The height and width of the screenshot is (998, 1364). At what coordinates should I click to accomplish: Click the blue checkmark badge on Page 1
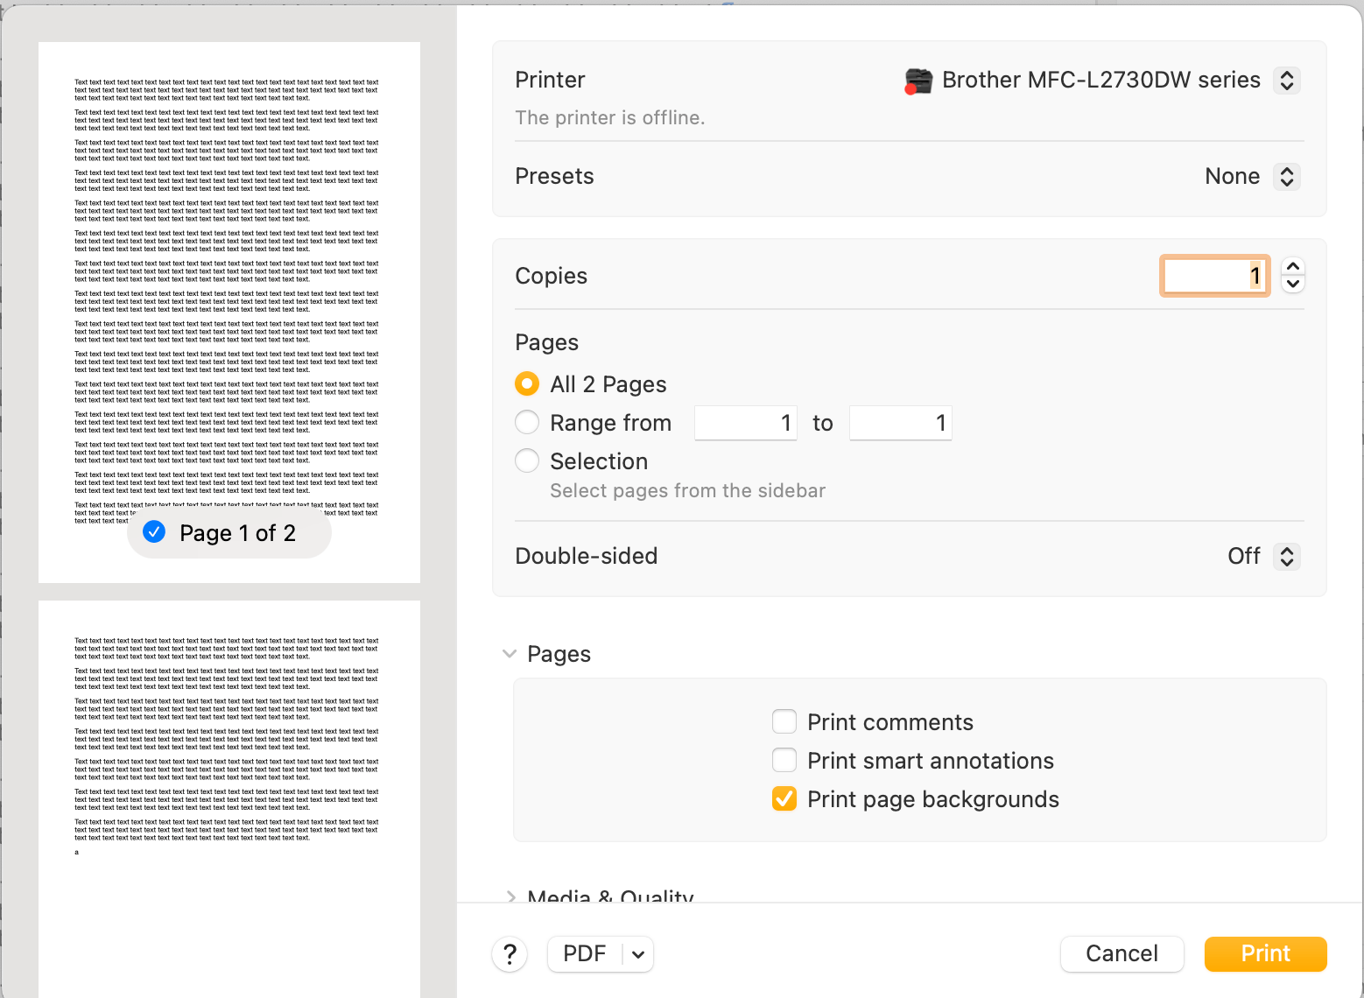coord(154,531)
